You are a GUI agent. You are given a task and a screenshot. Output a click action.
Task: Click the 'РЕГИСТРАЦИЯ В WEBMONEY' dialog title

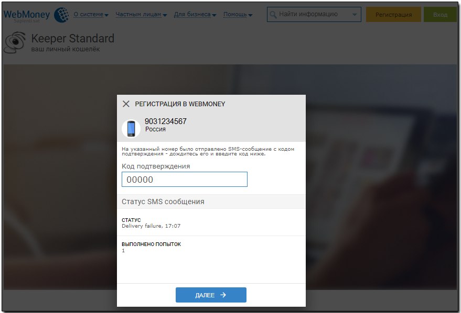tap(180, 104)
